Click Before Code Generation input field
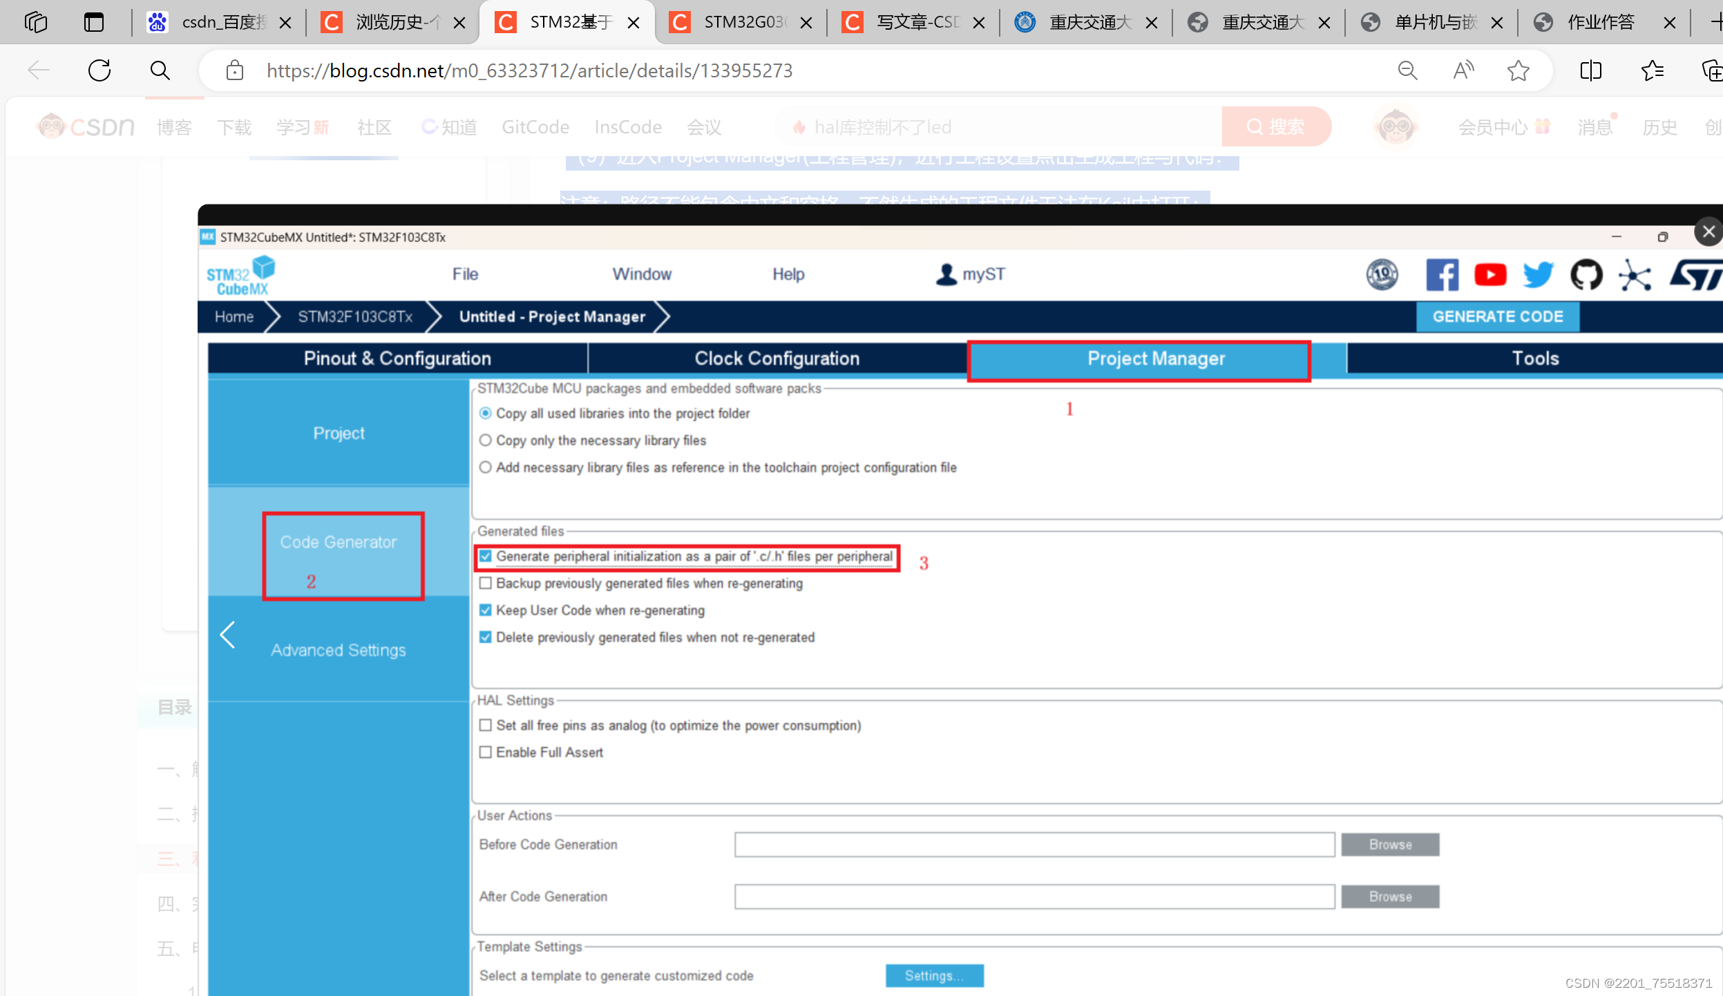 coord(1034,845)
